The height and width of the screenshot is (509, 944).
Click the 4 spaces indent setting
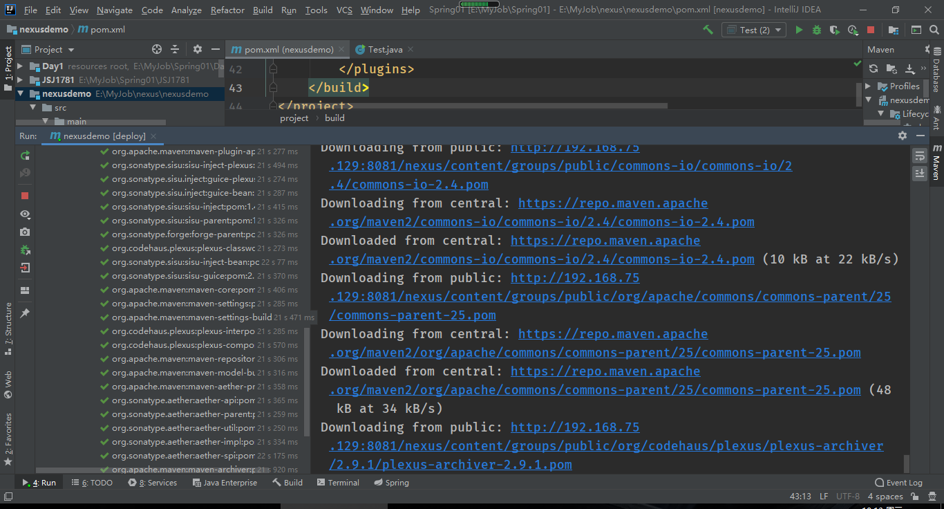click(885, 497)
